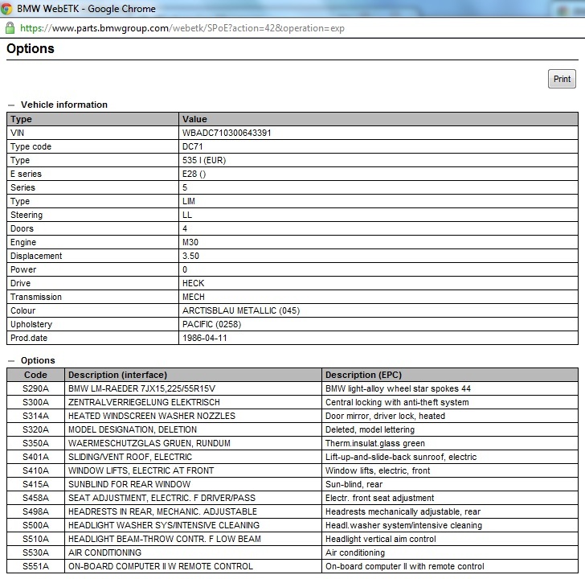This screenshot has width=585, height=579.
Task: Click the 535 I (EUR) type value
Action: coord(204,160)
